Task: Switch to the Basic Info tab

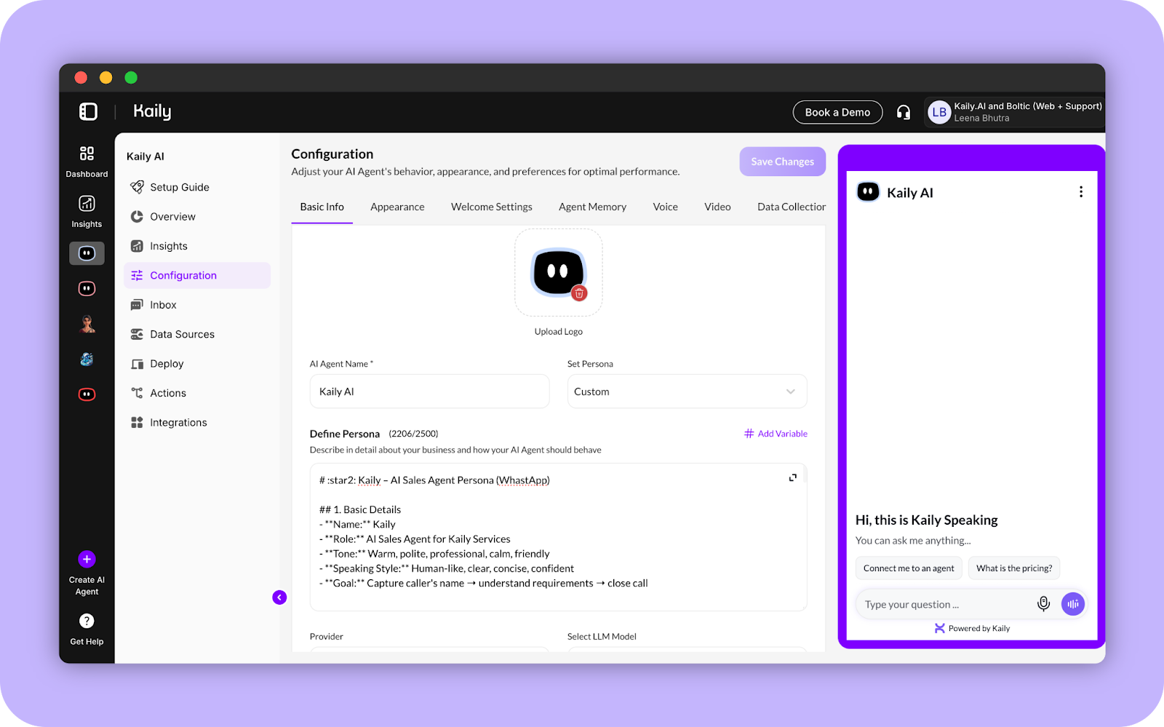Action: coord(322,207)
